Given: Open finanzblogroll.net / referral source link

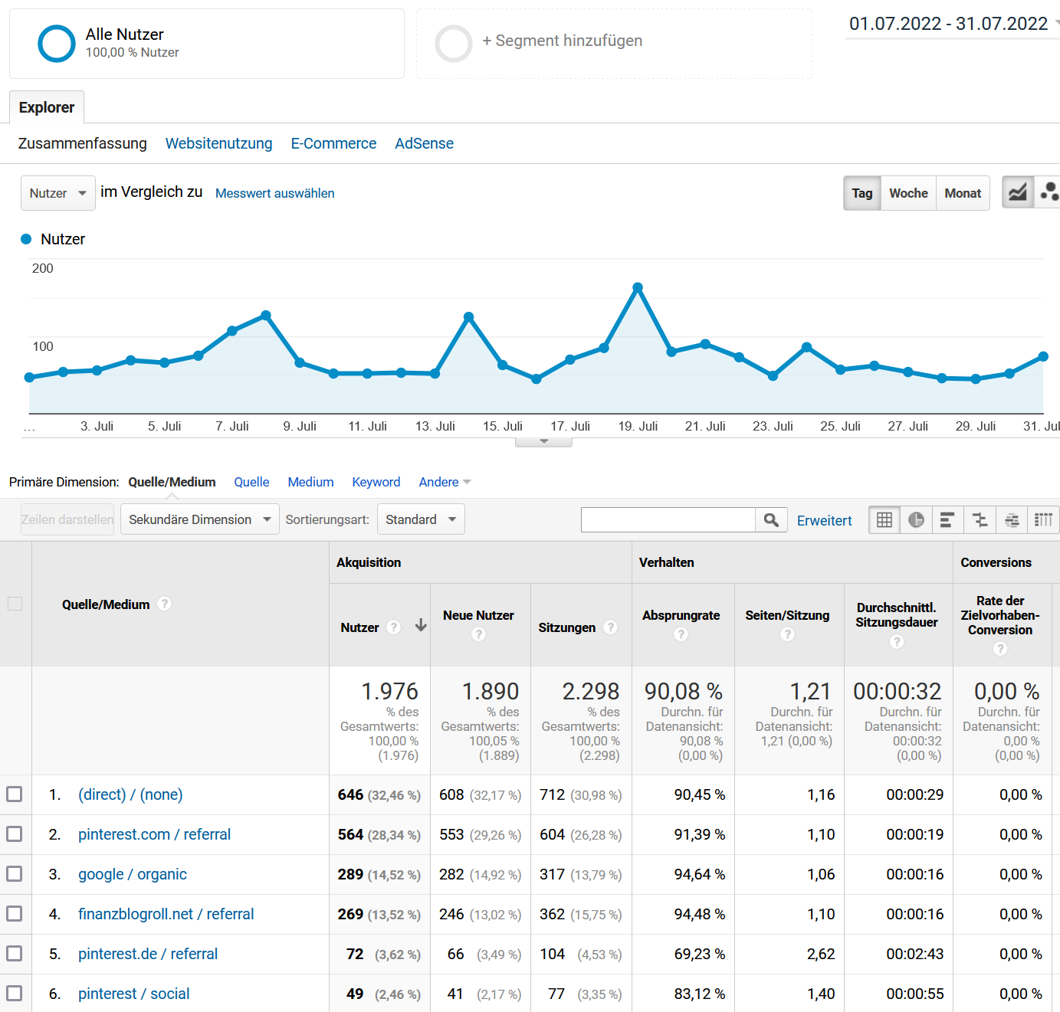Looking at the screenshot, I should [166, 914].
